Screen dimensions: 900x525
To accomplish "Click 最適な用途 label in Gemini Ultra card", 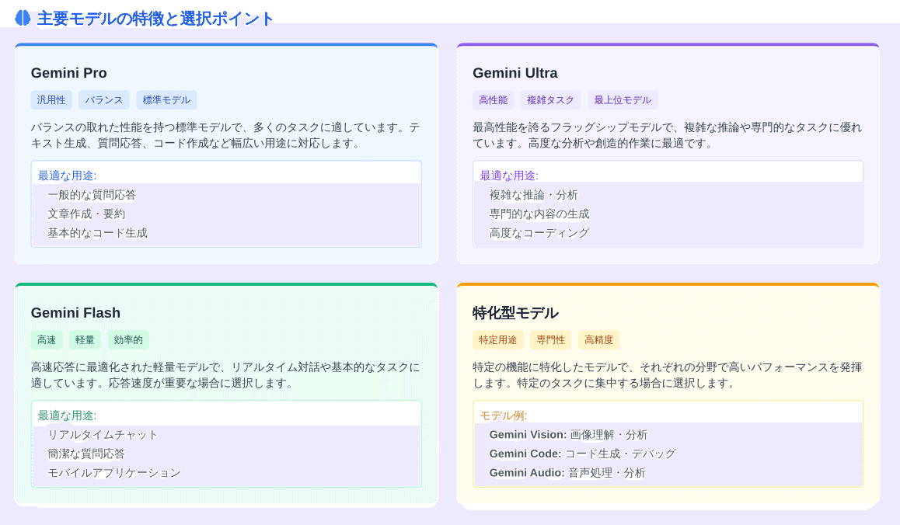I will (509, 176).
